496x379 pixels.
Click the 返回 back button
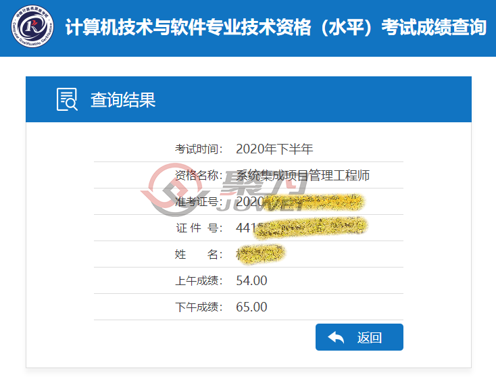[x=359, y=337]
